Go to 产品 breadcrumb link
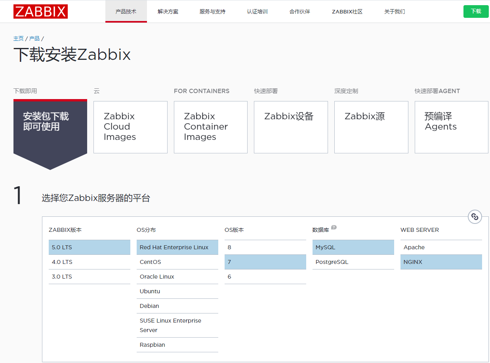This screenshot has width=490, height=363. pos(34,38)
